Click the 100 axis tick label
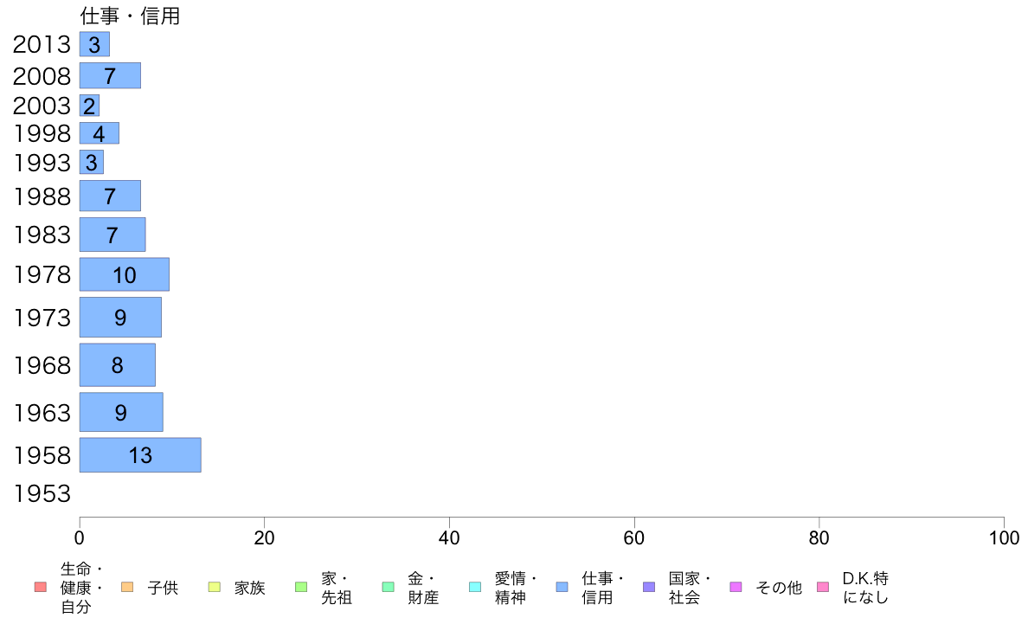The width and height of the screenshot is (1028, 637). (x=1004, y=538)
